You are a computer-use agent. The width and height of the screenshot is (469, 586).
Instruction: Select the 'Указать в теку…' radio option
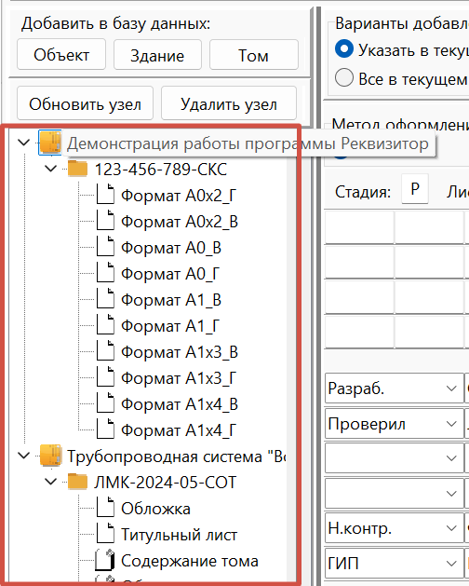tap(344, 49)
